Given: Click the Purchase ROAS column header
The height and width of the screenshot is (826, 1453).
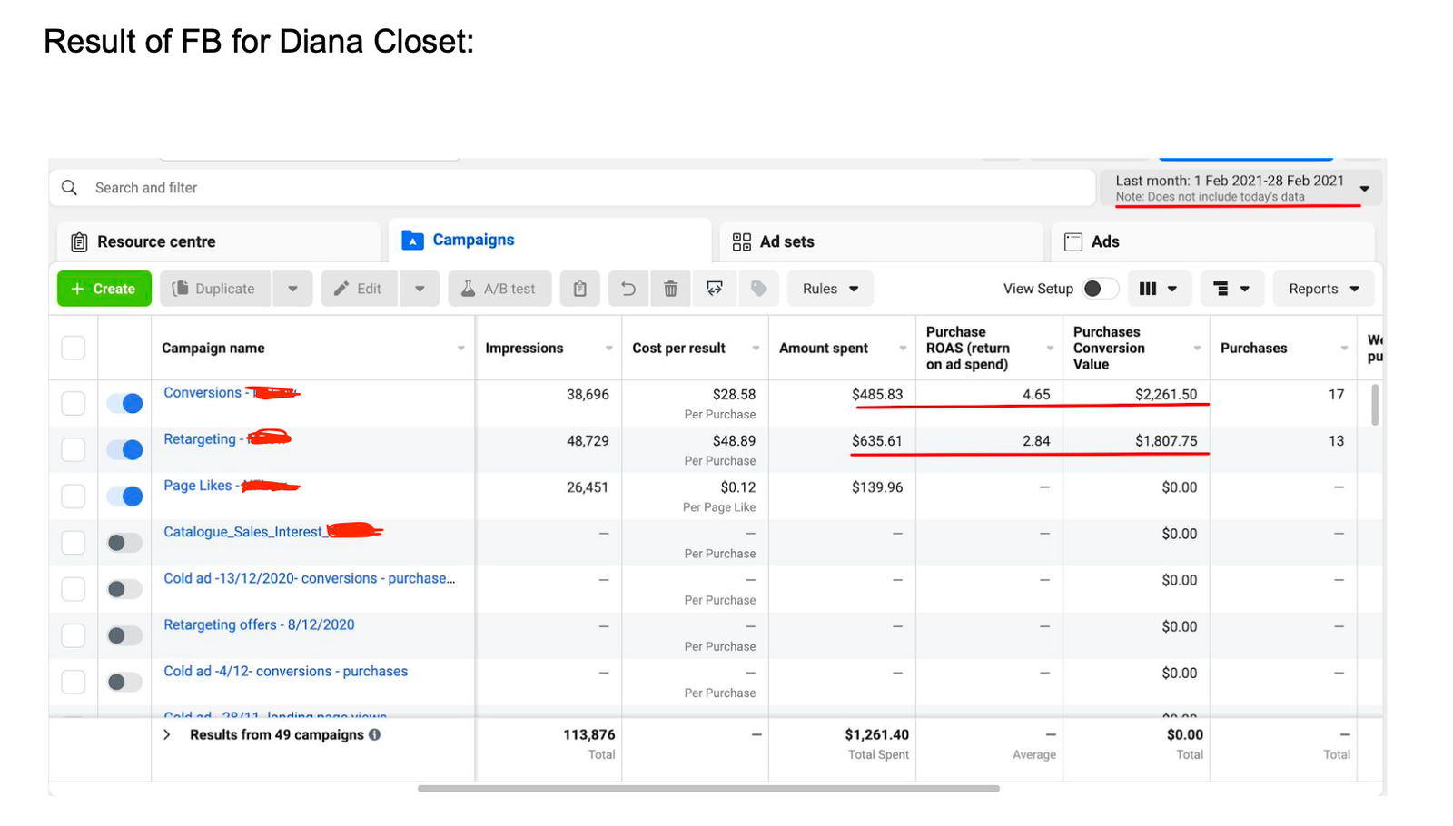Looking at the screenshot, I should click(x=989, y=348).
